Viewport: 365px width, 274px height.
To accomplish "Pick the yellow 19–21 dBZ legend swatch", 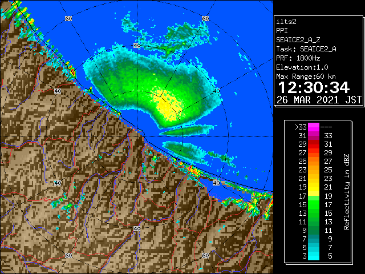I will tap(313, 187).
